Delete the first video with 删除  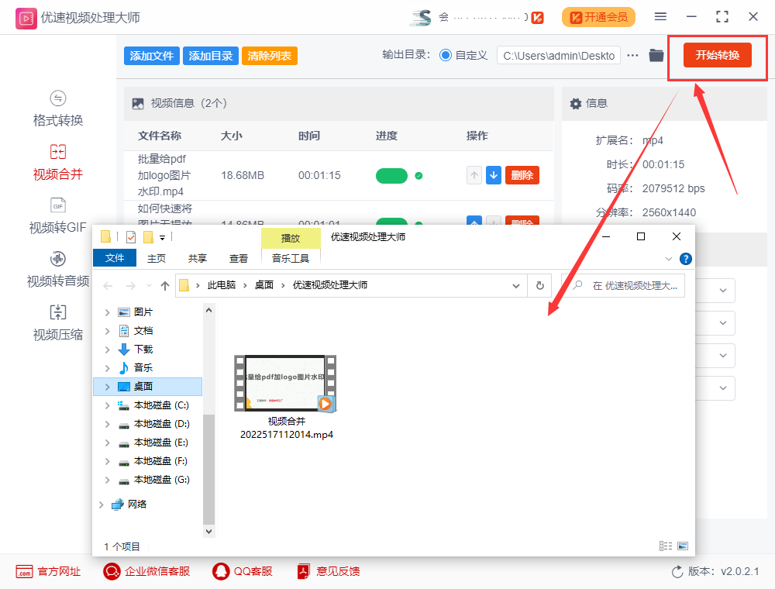522,175
